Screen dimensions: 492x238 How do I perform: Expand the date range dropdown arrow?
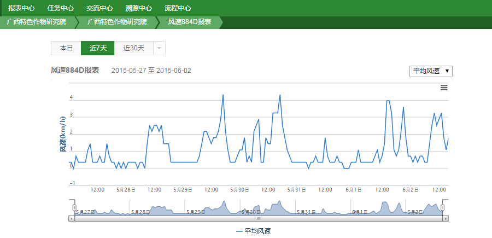click(159, 48)
